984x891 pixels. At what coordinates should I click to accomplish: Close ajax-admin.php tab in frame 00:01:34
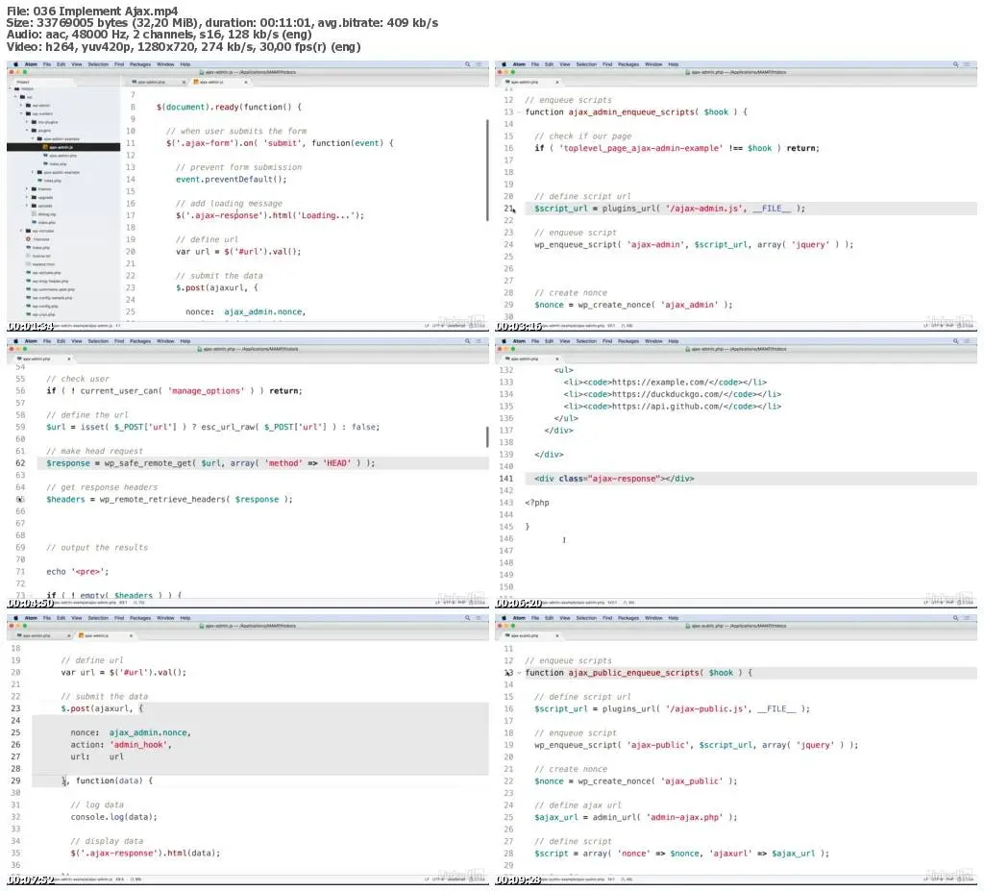click(184, 83)
